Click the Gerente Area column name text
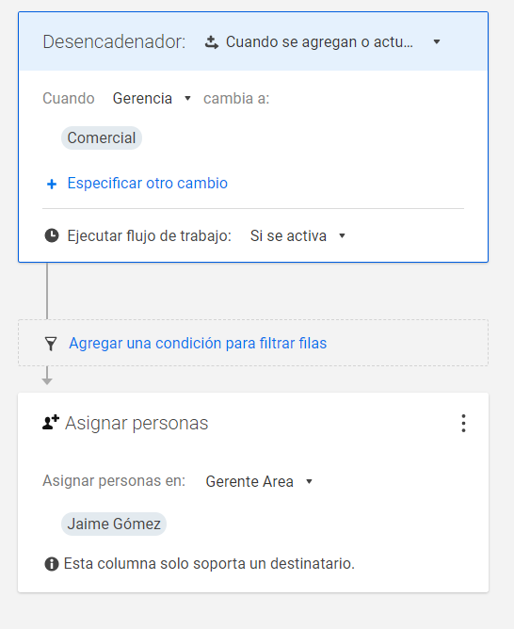 click(x=249, y=481)
